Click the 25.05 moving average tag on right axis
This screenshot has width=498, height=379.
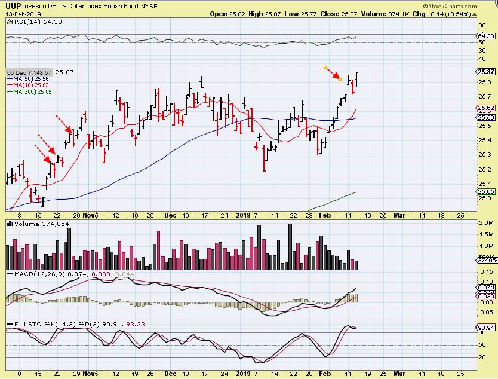[486, 191]
